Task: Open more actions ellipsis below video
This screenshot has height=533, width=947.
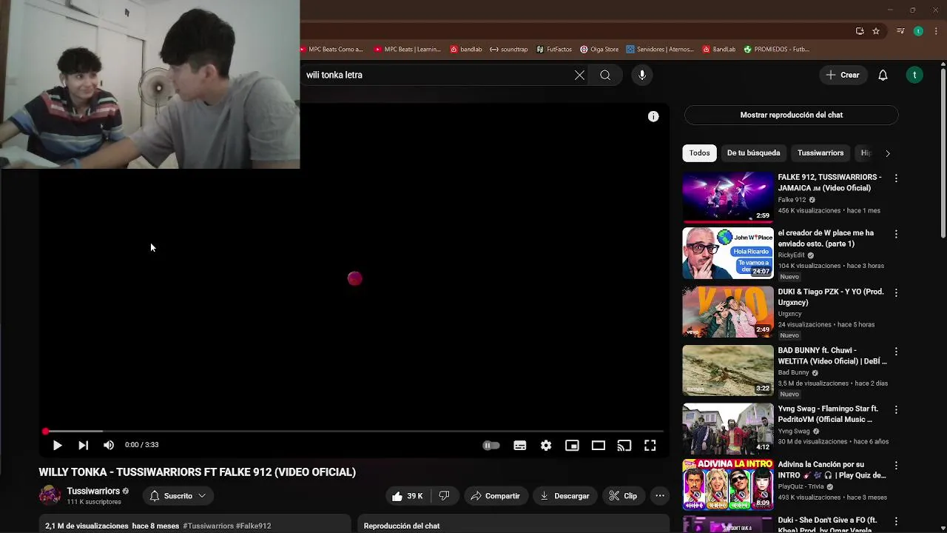Action: coord(660,496)
